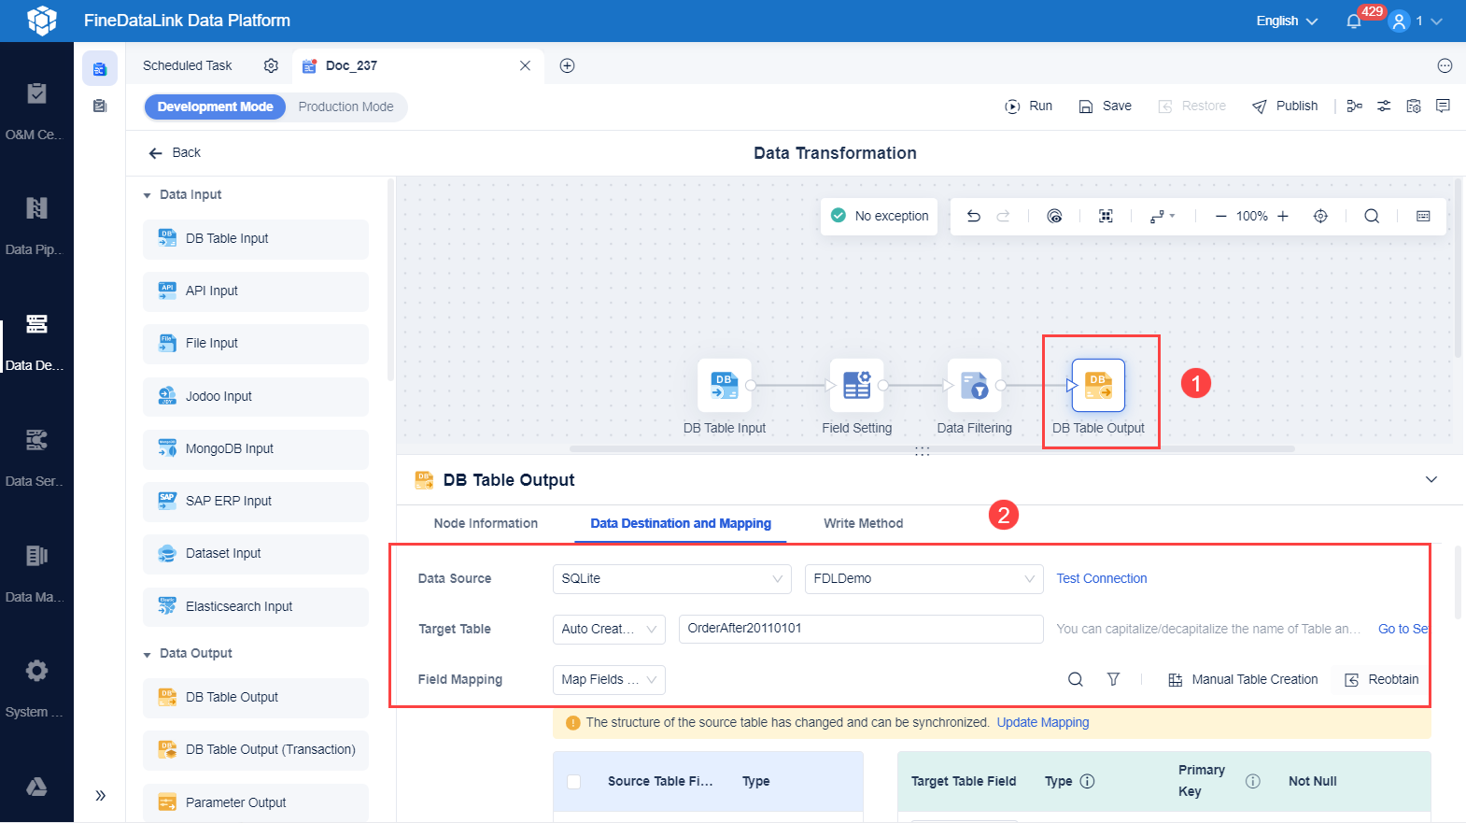Click the notification bell with 429 badge
The height and width of the screenshot is (823, 1466).
coord(1354,21)
